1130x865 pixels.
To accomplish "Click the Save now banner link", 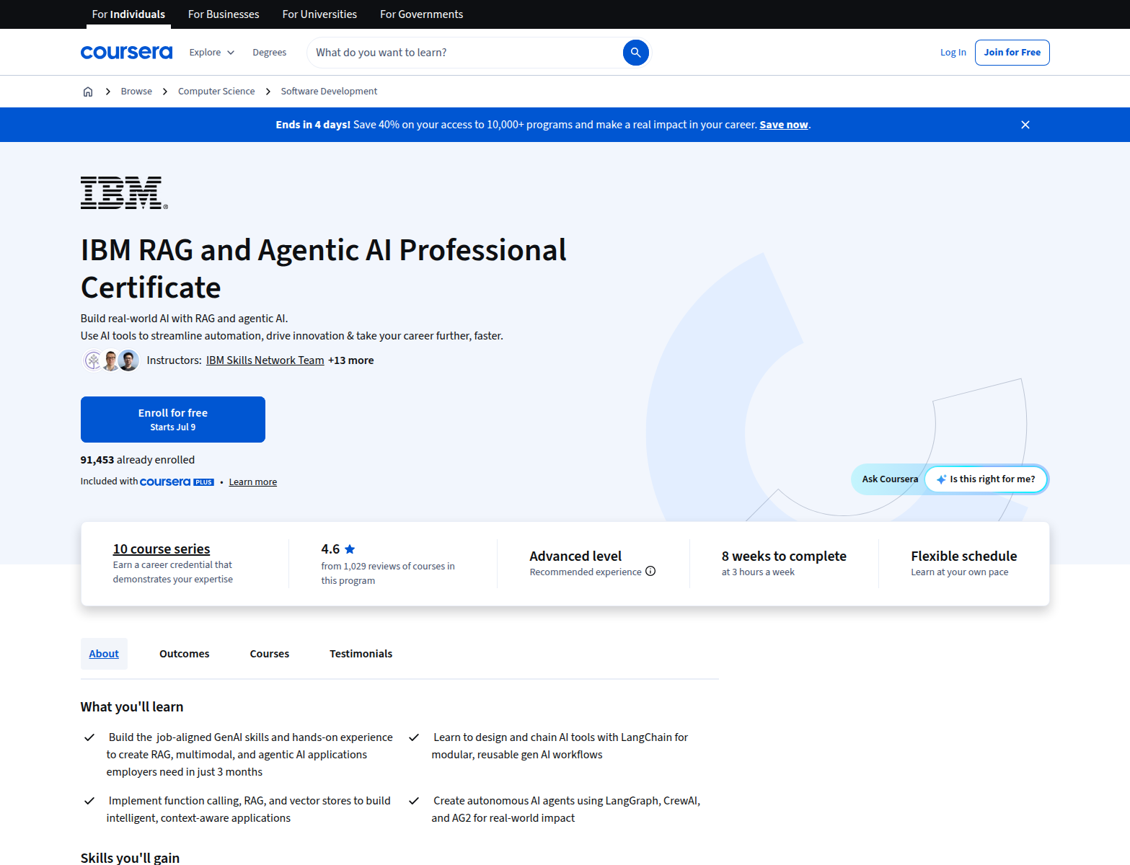I will point(784,125).
